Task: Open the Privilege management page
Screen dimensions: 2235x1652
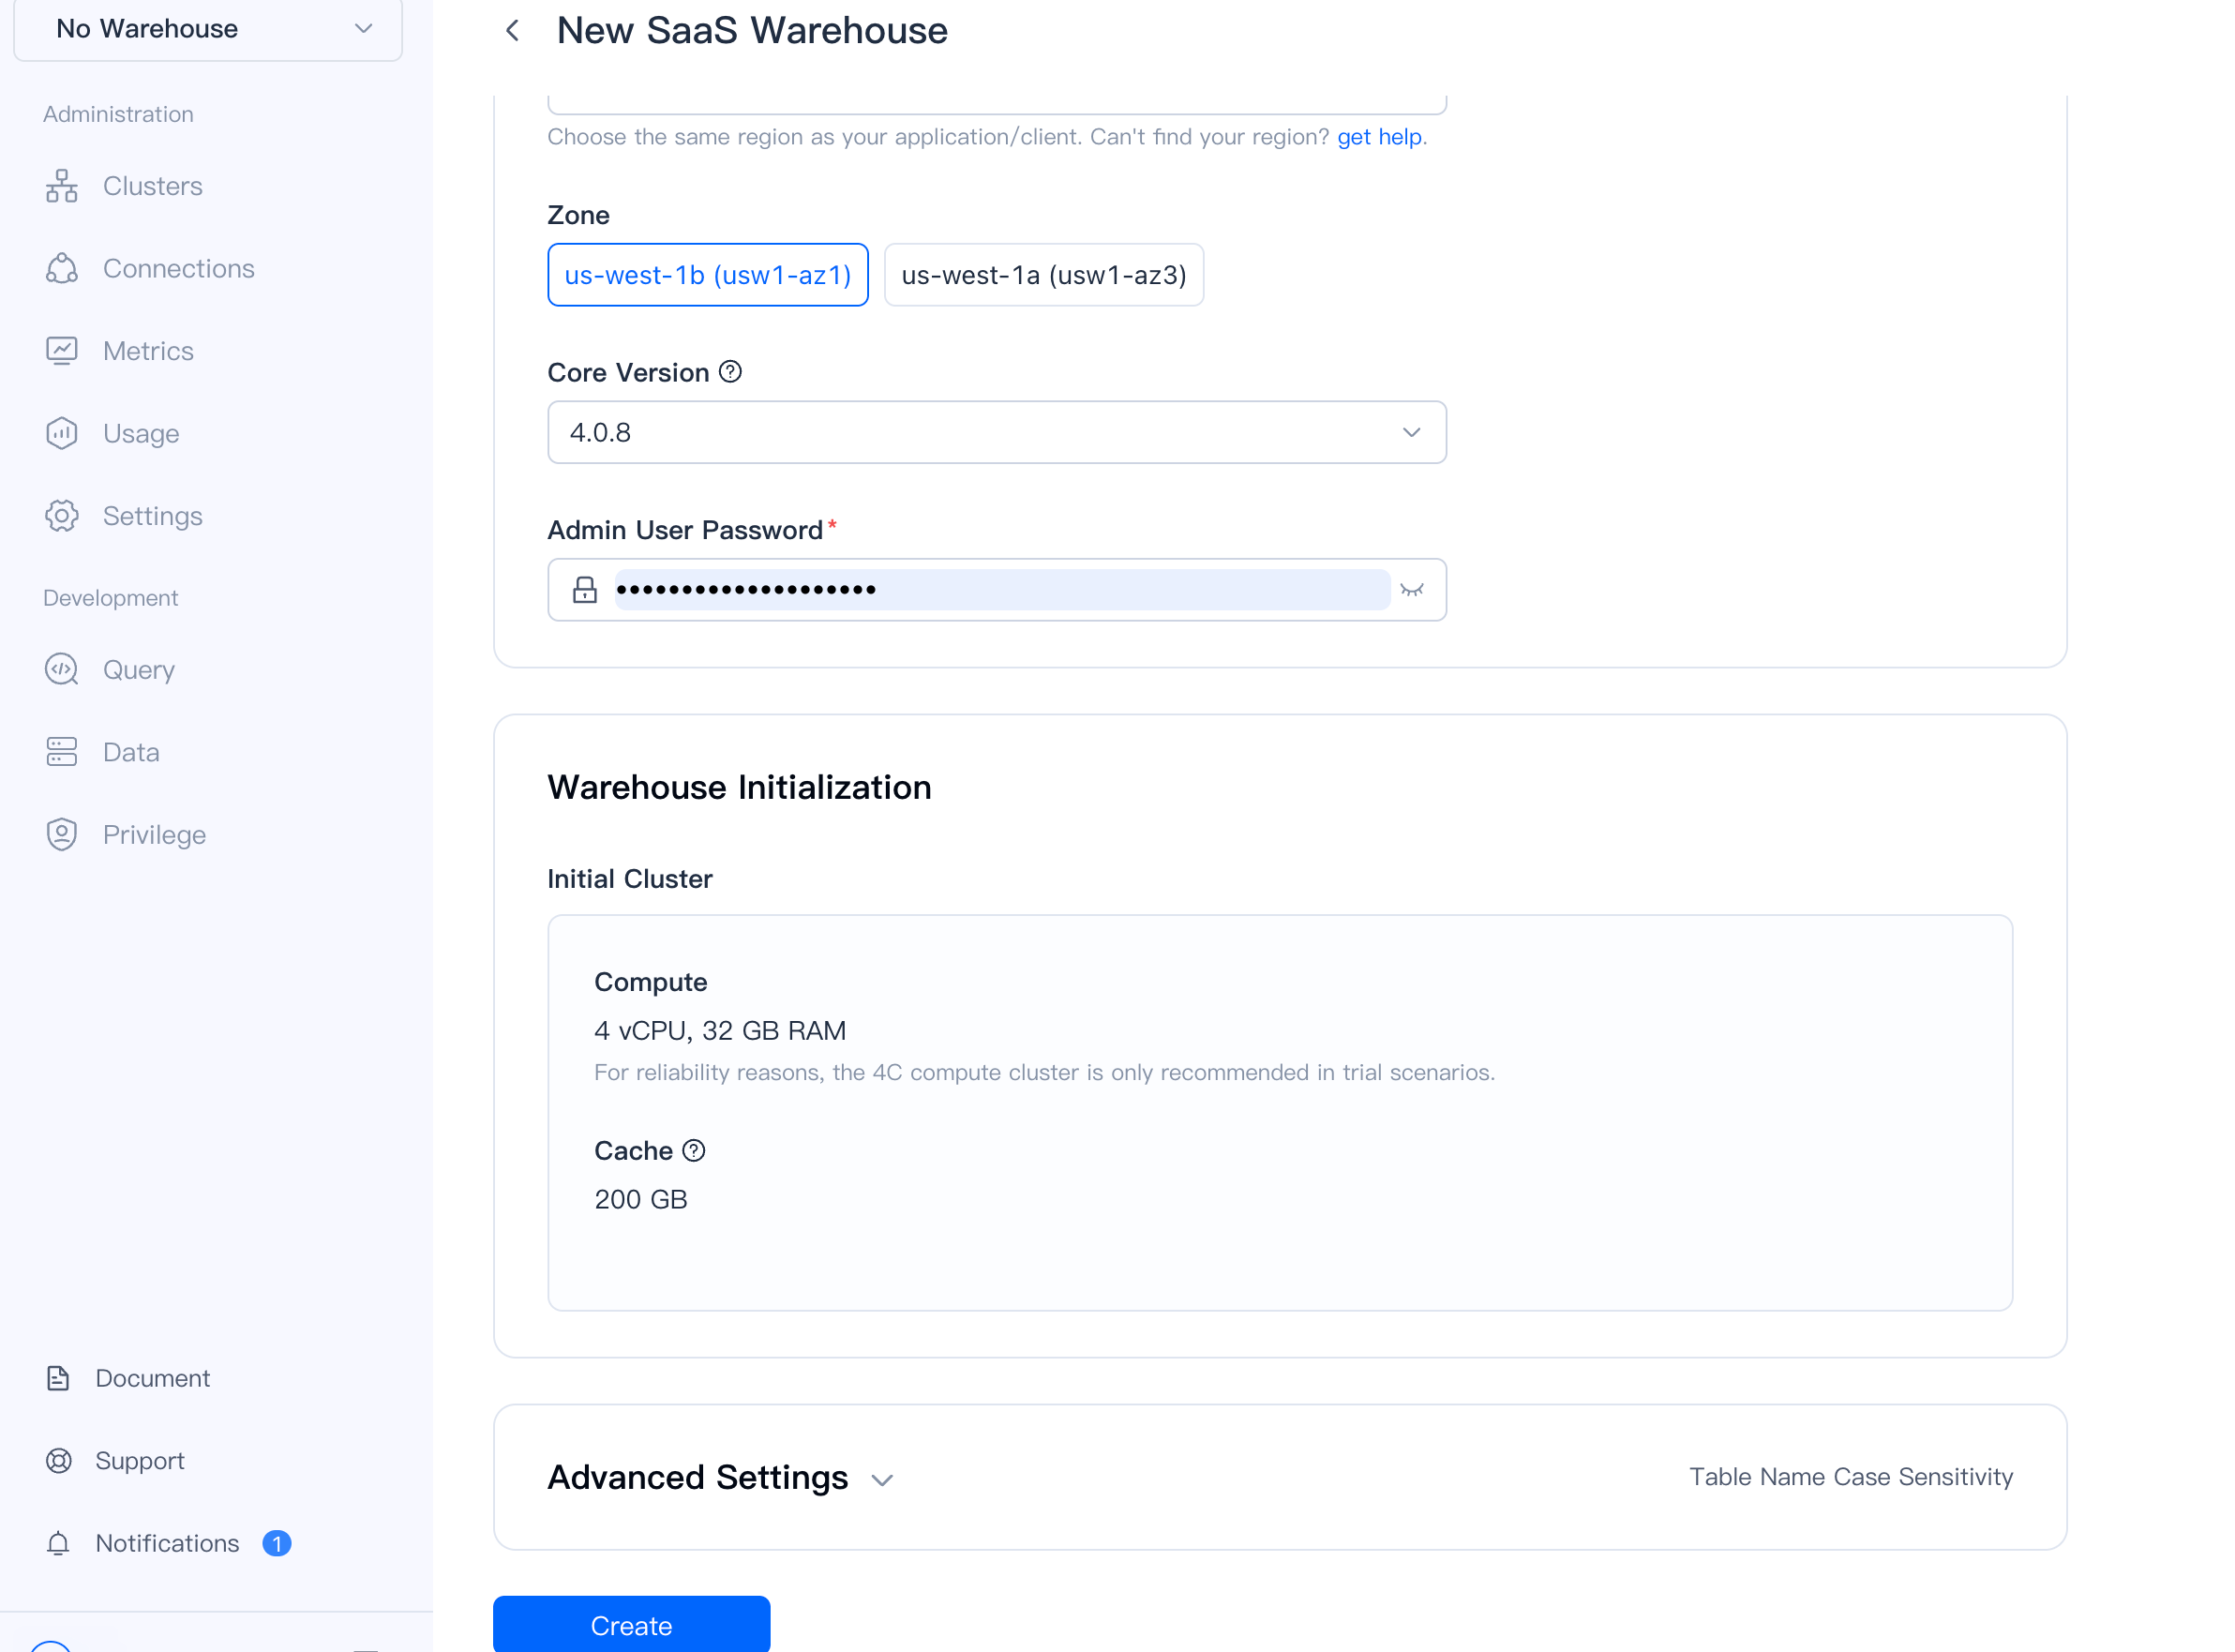Action: [x=154, y=834]
